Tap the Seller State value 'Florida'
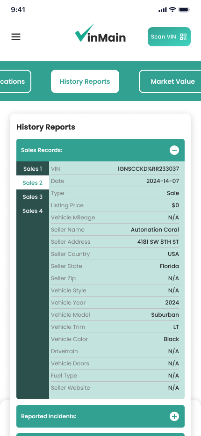Image resolution: width=201 pixels, height=436 pixels. pyautogui.click(x=169, y=266)
